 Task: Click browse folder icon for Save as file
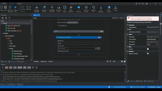coord(99,48)
